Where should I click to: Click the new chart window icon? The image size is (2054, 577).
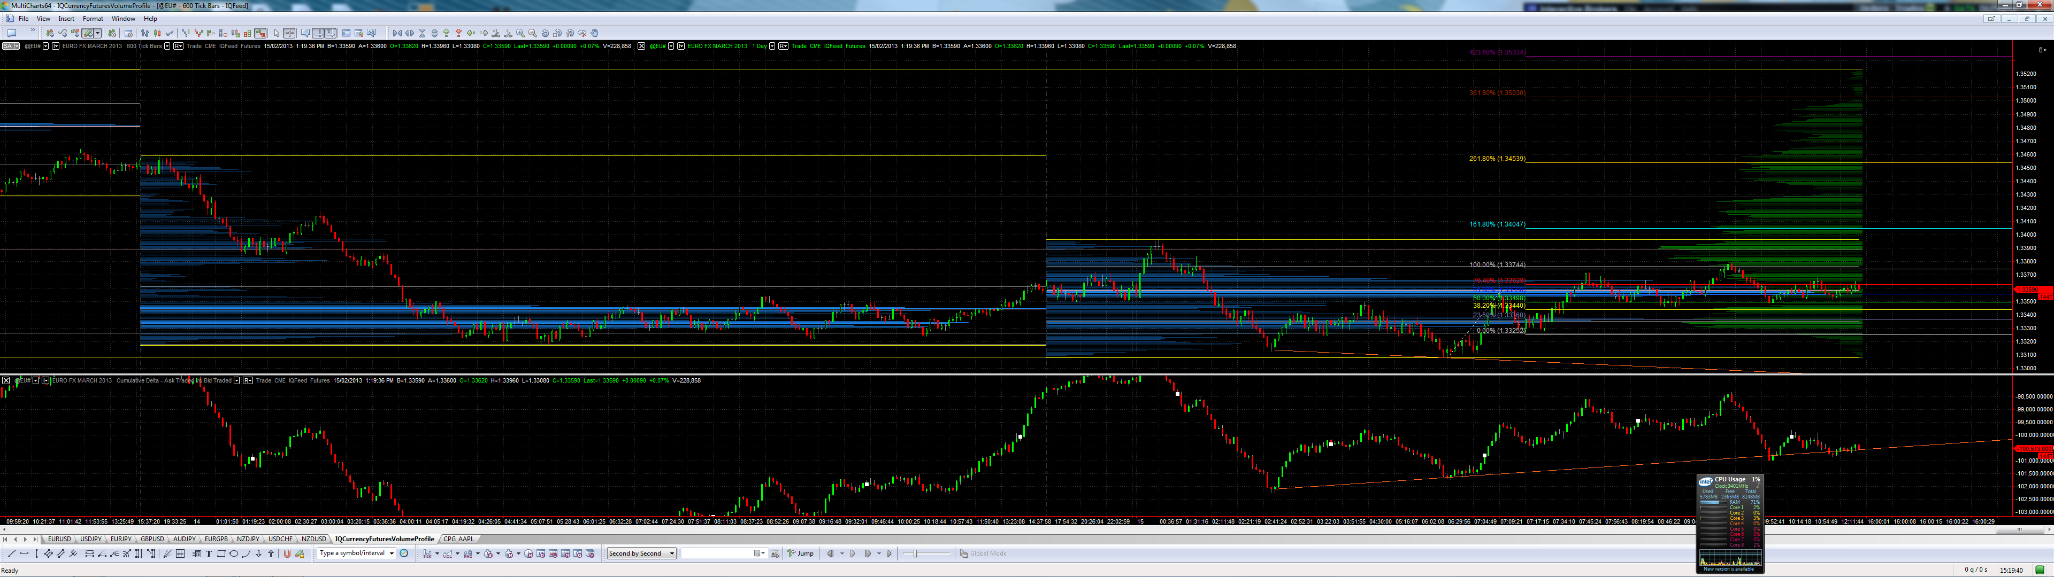[x=11, y=34]
